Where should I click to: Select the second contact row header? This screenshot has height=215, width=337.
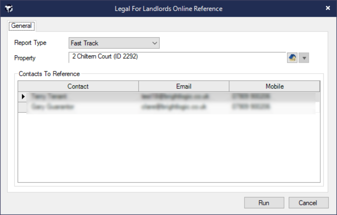pyautogui.click(x=22, y=107)
